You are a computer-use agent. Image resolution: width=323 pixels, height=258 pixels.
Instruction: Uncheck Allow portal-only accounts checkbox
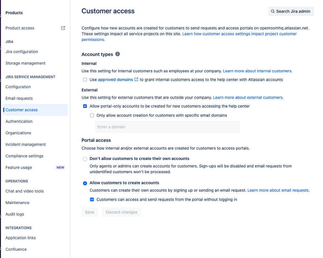(85, 106)
